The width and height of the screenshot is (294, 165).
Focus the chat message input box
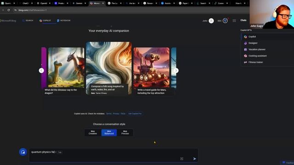click(113, 155)
